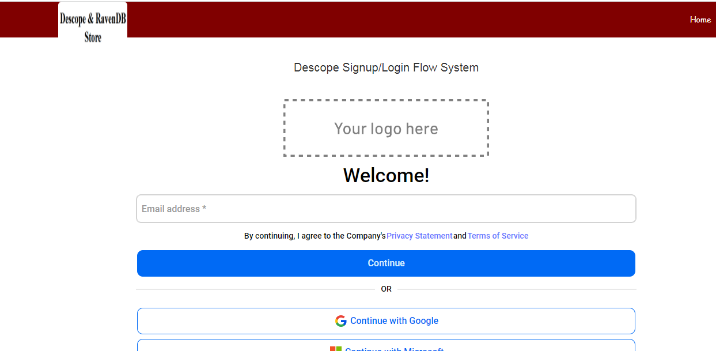Open the Terms of Service link
716x351 pixels.
(x=498, y=236)
